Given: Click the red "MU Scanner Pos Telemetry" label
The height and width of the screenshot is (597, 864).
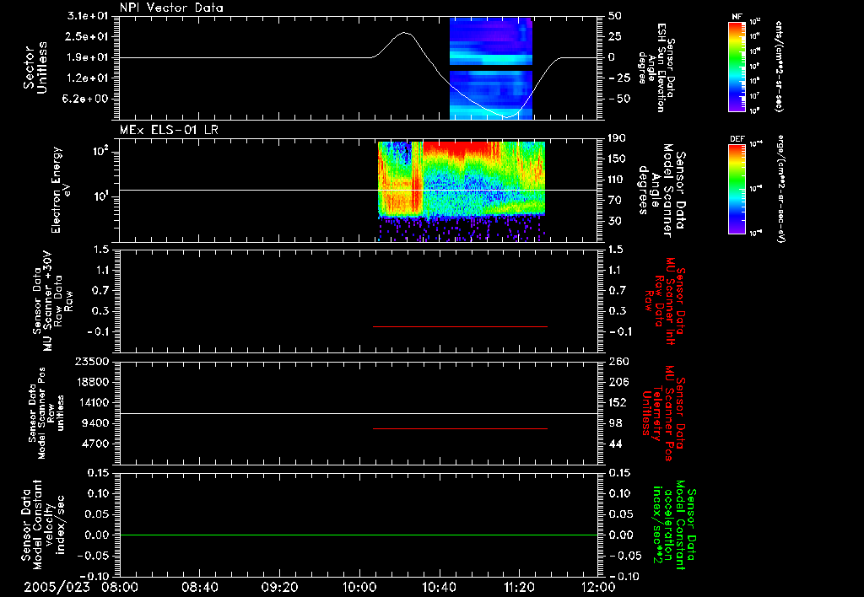Looking at the screenshot, I should pyautogui.click(x=664, y=413).
